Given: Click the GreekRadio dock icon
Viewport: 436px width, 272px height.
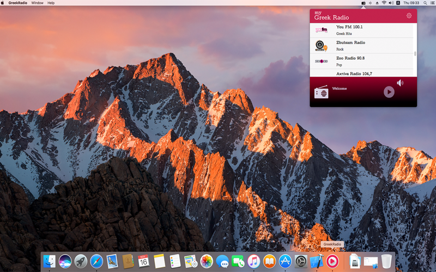Looking at the screenshot, I should point(332,261).
